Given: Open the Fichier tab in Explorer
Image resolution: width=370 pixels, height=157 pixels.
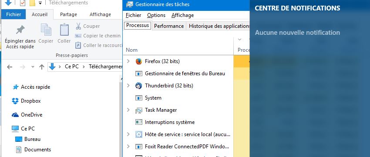Looking at the screenshot, I should click(x=13, y=14).
